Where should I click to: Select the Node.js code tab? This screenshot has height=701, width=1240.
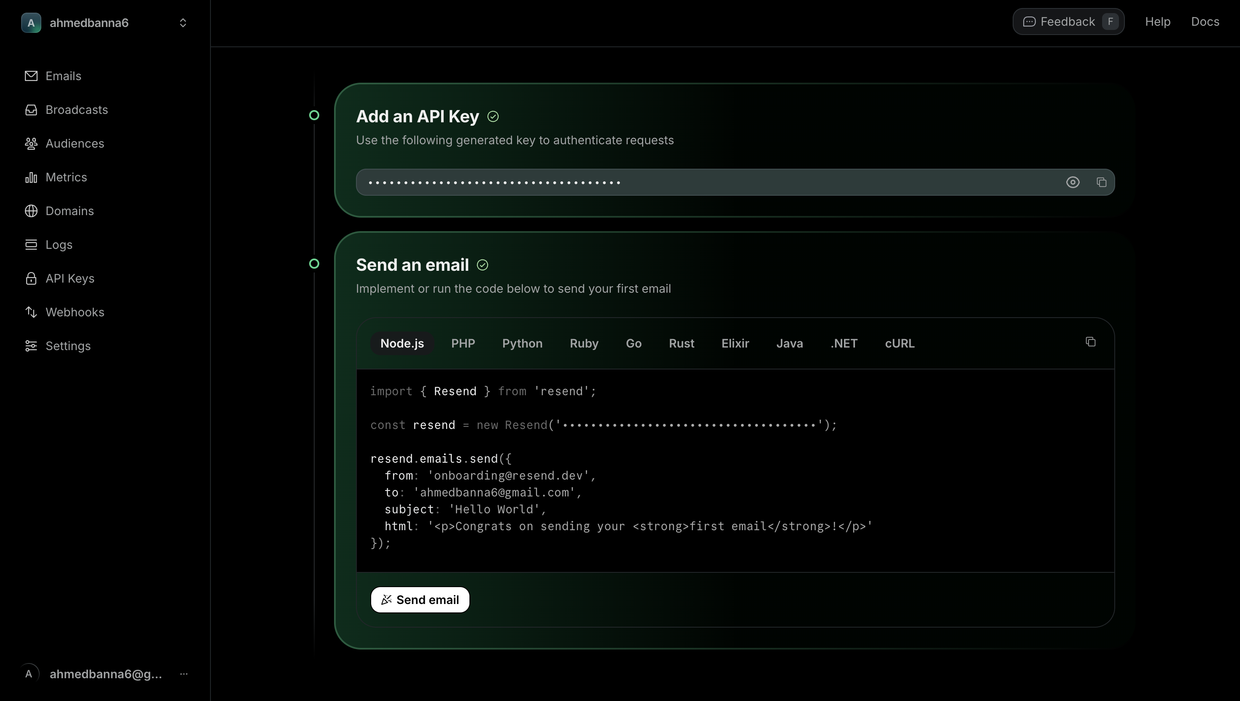402,343
